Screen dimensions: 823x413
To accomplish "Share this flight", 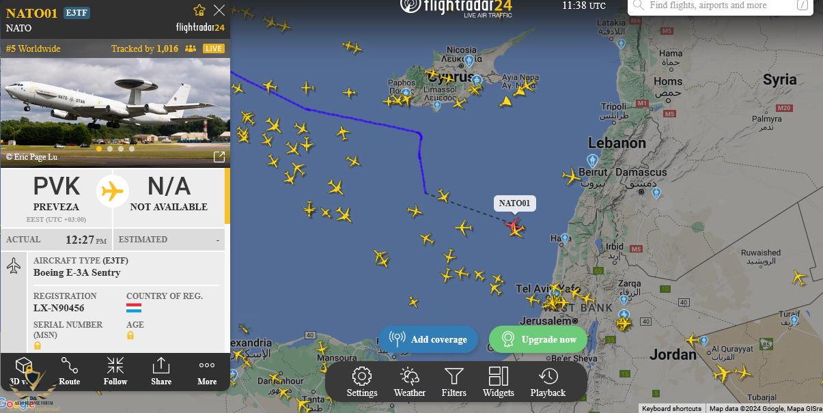I will 161,371.
